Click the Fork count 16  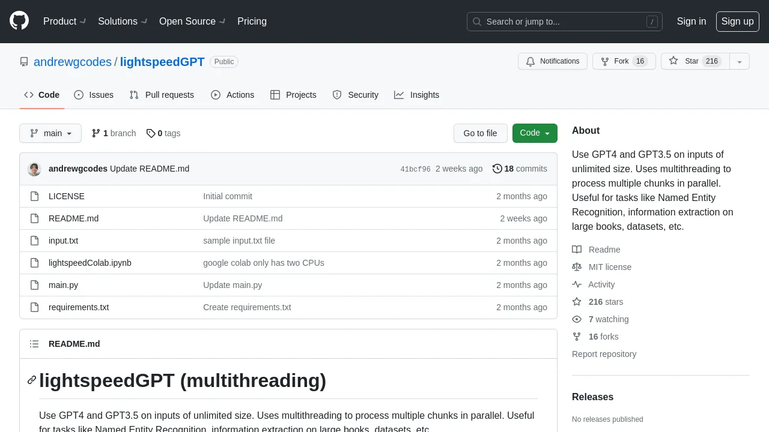click(640, 61)
